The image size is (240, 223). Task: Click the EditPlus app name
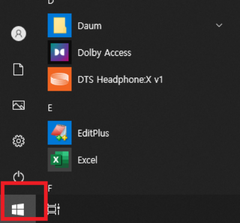94,133
